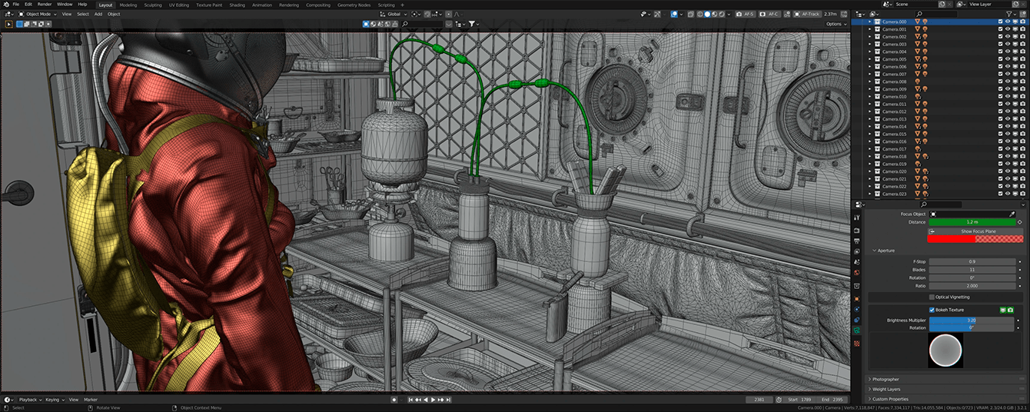Open the Object Mode dropdown
This screenshot has height=412, width=1030.
click(38, 14)
